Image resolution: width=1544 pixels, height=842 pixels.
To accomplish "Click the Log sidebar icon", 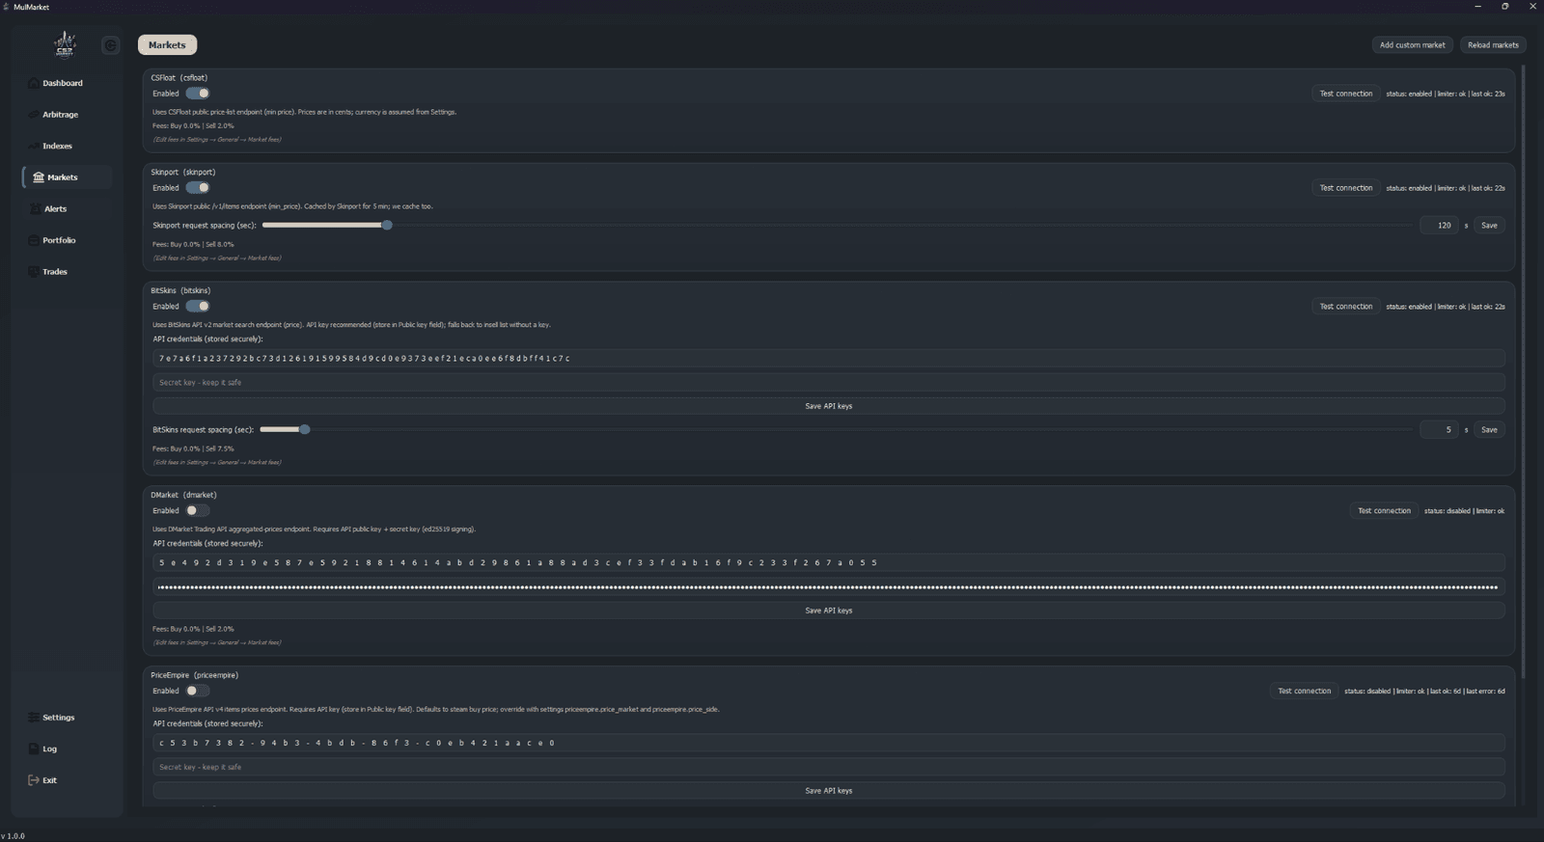I will [x=35, y=749].
